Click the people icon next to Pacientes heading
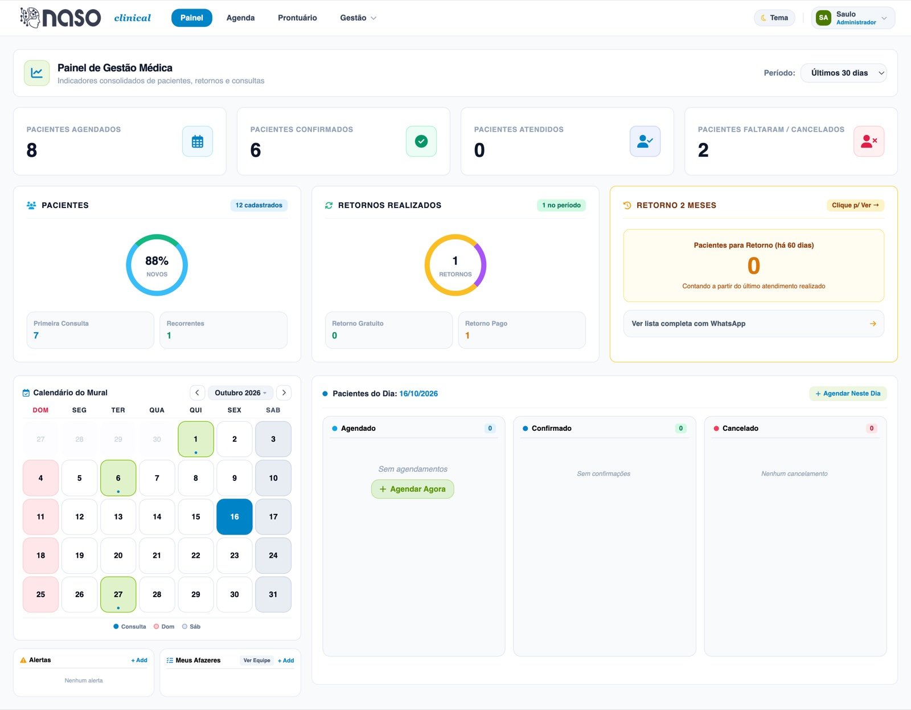Screen dimensions: 911x710 (31, 205)
